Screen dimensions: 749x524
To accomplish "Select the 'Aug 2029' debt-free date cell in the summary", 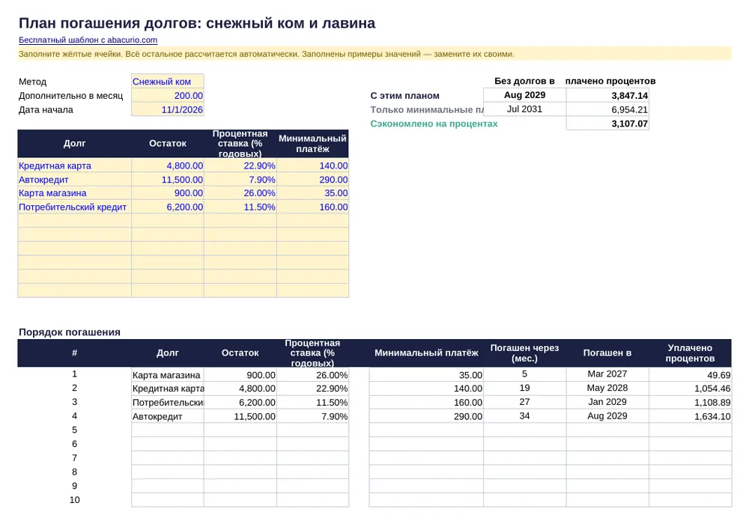I will coord(524,95).
